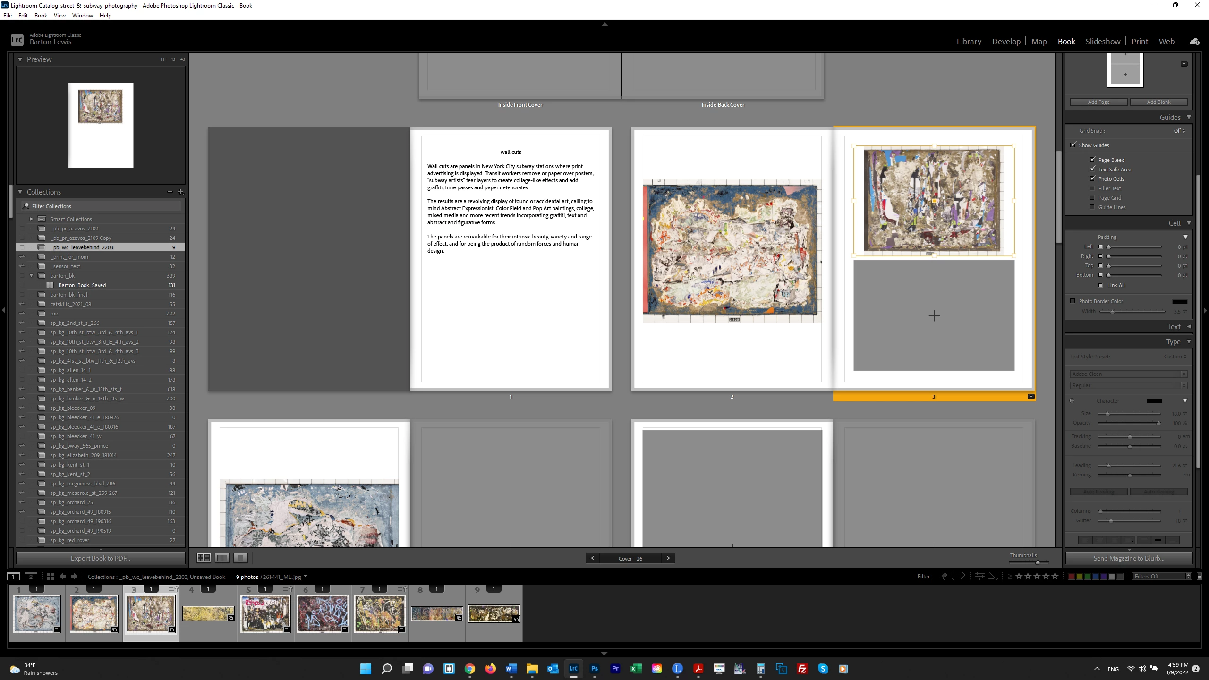Click the Add Page button

tap(1098, 102)
